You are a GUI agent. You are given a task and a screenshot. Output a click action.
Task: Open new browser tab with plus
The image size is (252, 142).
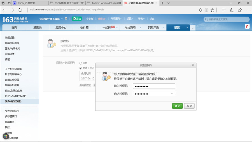click(x=162, y=3)
